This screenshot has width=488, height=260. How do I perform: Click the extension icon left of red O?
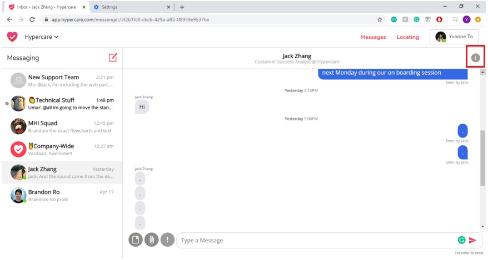pos(428,19)
